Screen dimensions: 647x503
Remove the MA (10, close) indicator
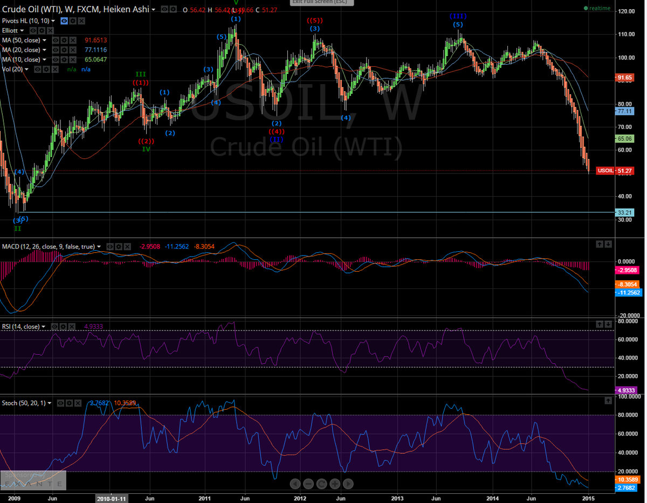(x=73, y=59)
